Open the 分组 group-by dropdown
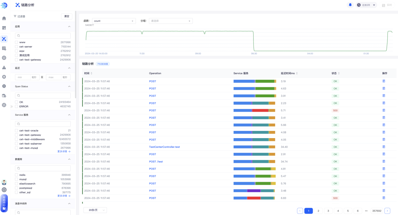The width and height of the screenshot is (398, 215). click(x=171, y=21)
